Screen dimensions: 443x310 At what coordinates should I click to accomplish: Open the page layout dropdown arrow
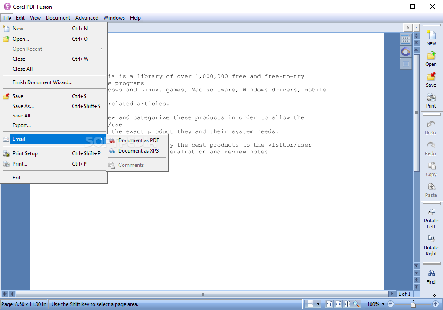point(319,304)
